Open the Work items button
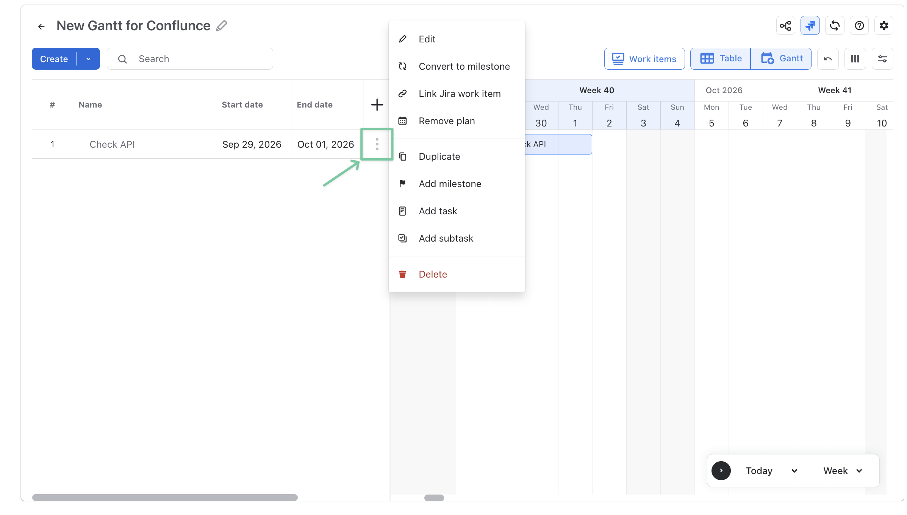 (644, 59)
